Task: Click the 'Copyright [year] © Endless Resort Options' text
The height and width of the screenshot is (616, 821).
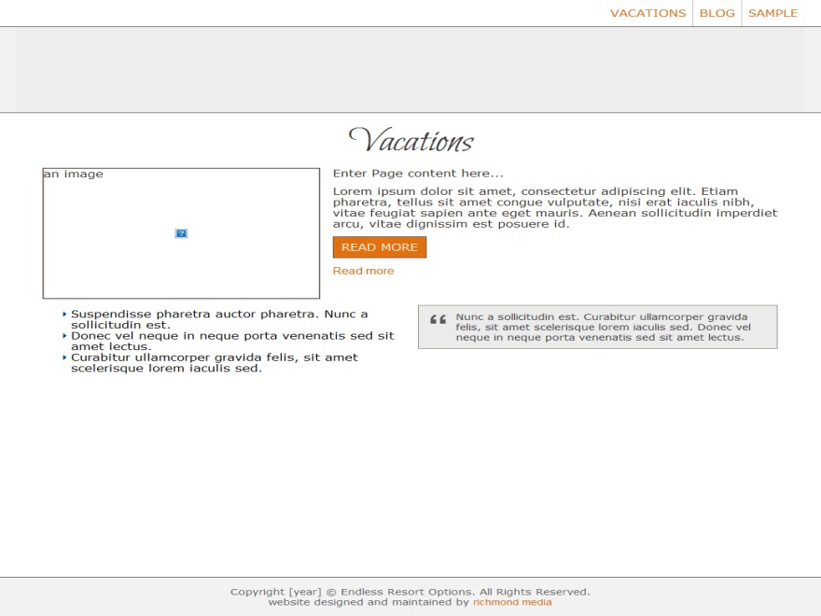Action: (x=410, y=592)
